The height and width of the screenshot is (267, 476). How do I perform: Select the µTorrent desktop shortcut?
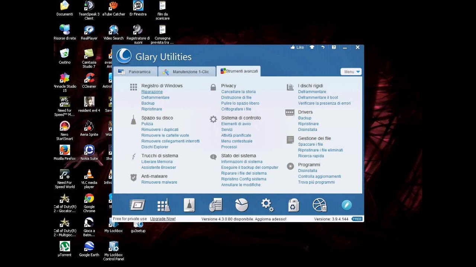[x=65, y=249]
